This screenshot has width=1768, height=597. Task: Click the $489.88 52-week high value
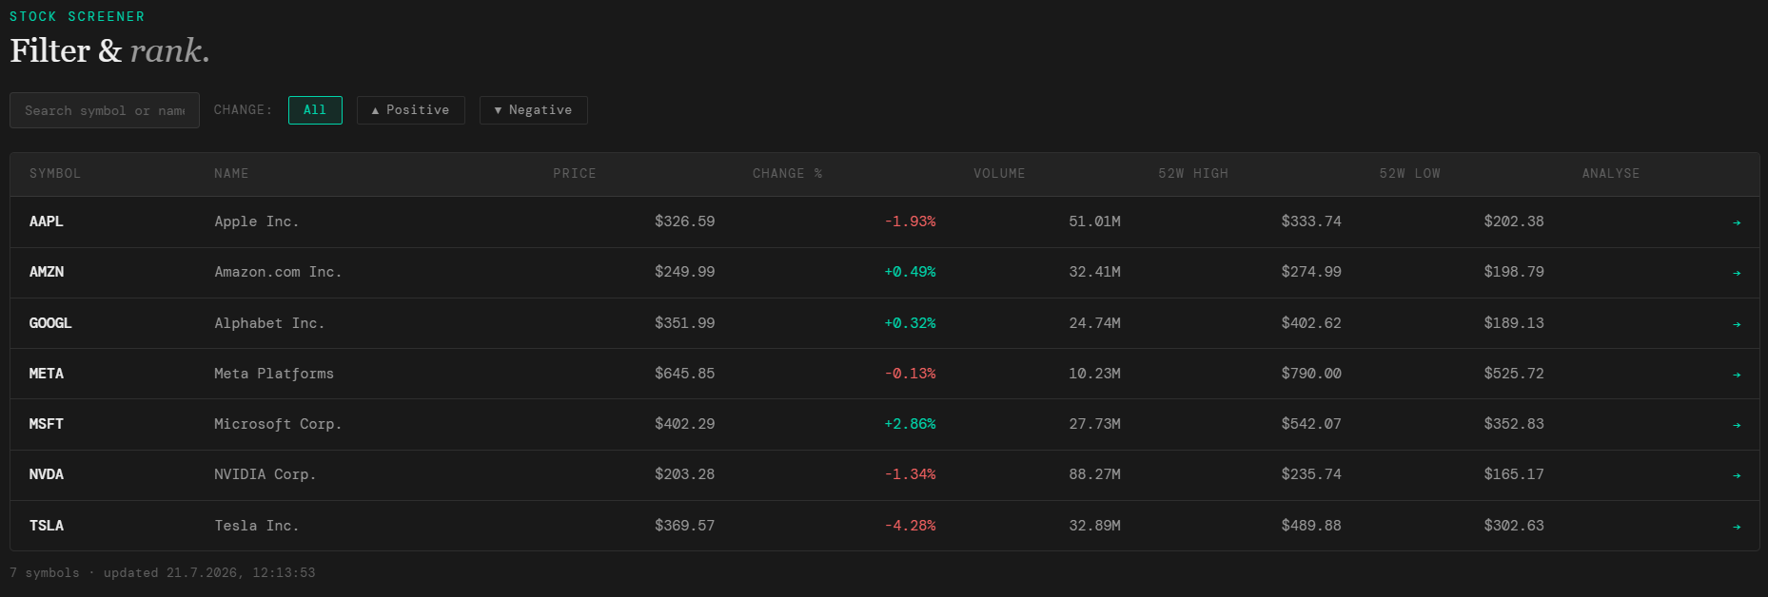point(1311,526)
